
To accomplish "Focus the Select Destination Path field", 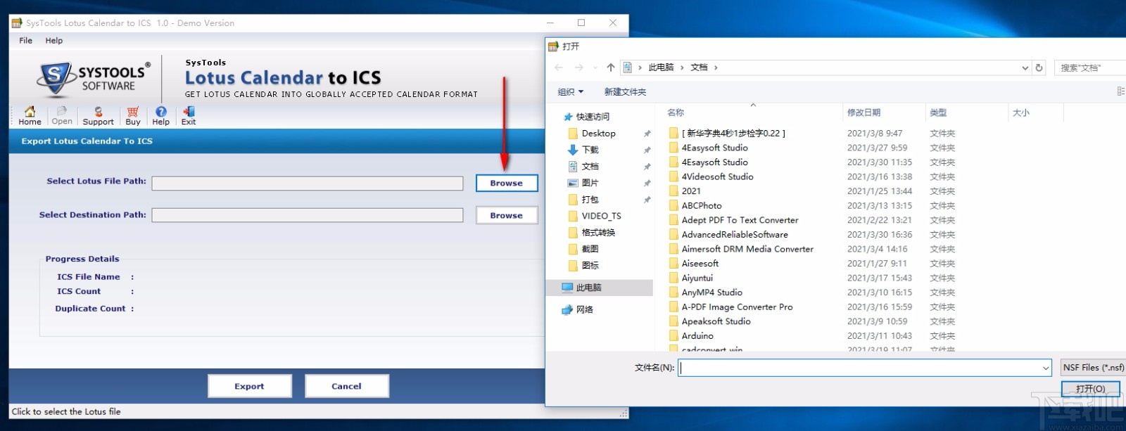I will 308,215.
